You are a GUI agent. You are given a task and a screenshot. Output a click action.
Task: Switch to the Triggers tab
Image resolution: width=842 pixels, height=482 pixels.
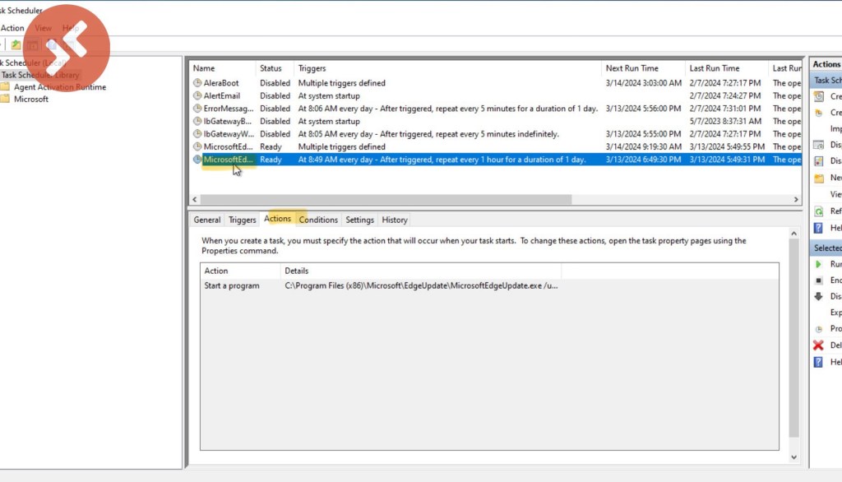tap(242, 220)
